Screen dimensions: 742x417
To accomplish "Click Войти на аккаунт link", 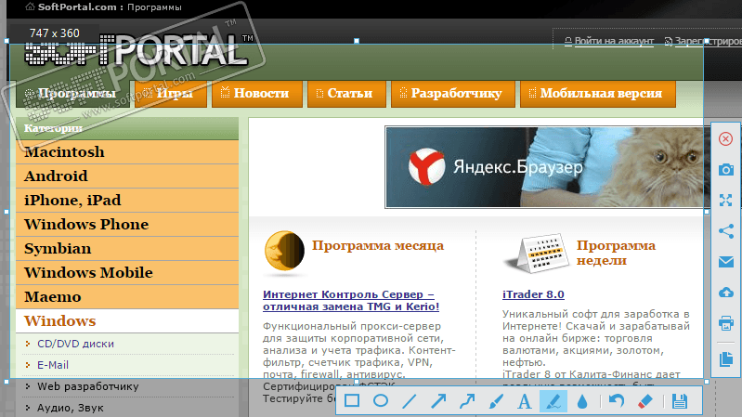I will [x=614, y=41].
